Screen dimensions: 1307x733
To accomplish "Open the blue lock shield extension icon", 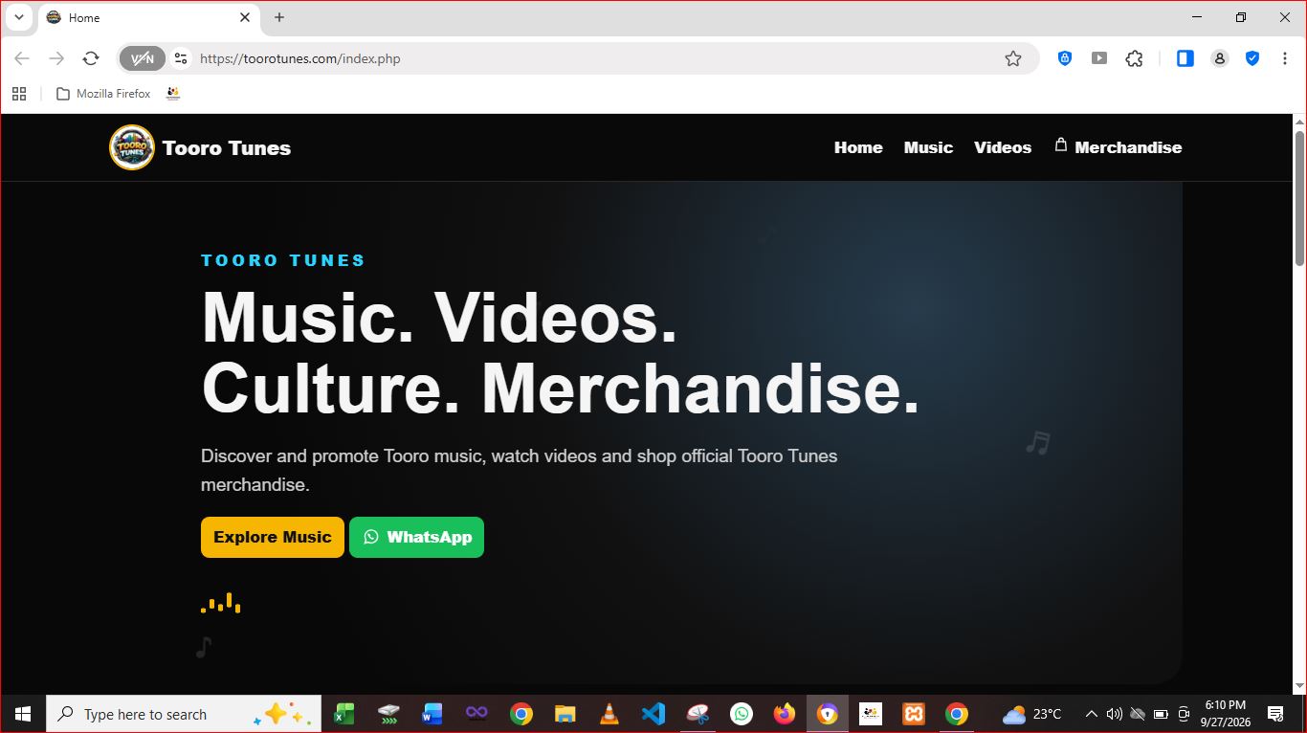I will 1065,58.
